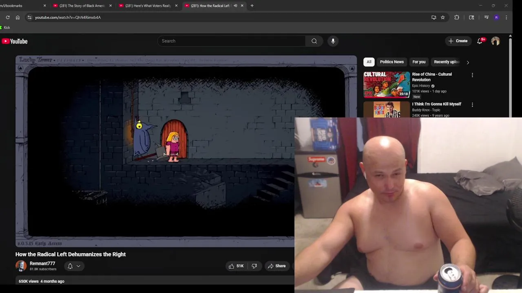Image resolution: width=522 pixels, height=293 pixels.
Task: Select the For you filter chip
Action: (x=419, y=62)
